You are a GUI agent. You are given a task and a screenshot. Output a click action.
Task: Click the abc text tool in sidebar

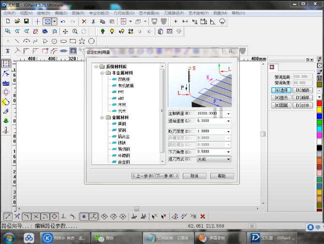click(x=6, y=82)
